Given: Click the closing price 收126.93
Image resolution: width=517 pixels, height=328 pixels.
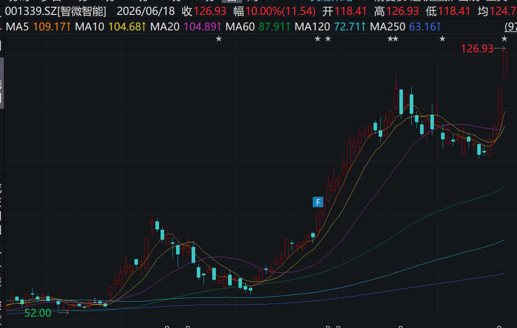Looking at the screenshot, I should tap(204, 11).
